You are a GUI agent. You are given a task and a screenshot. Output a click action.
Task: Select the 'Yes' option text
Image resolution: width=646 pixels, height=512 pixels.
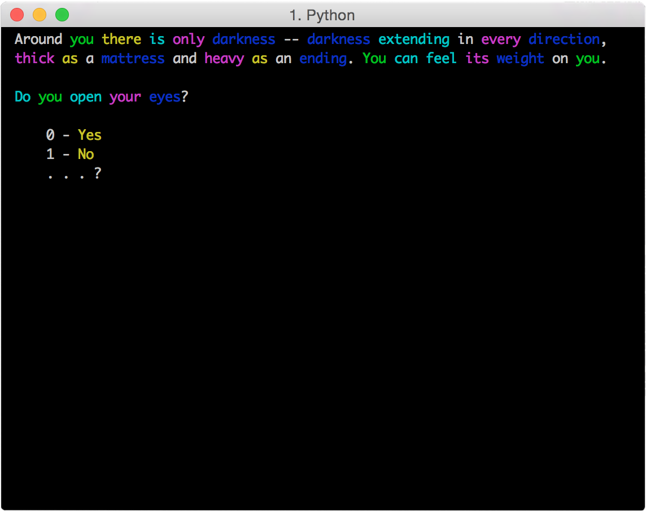point(90,135)
